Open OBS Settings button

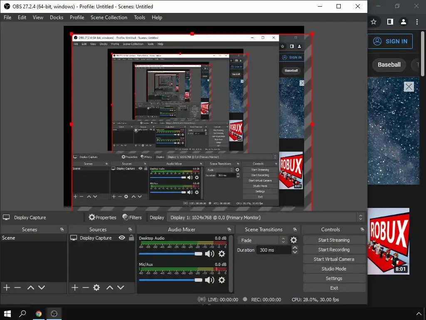point(334,278)
